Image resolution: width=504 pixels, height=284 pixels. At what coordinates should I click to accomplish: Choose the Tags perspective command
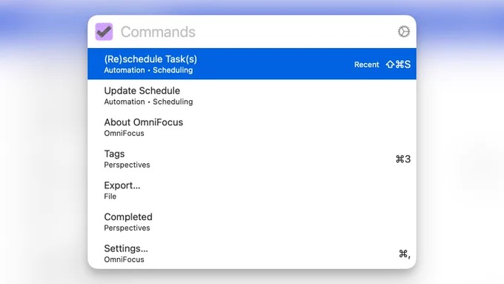click(252, 159)
